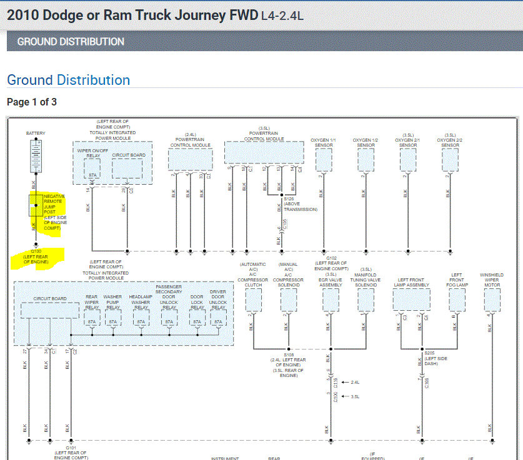Click the Wiper On/Off relay 87A box

point(92,169)
